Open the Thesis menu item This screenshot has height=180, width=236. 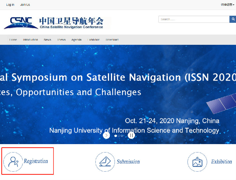click(x=61, y=40)
